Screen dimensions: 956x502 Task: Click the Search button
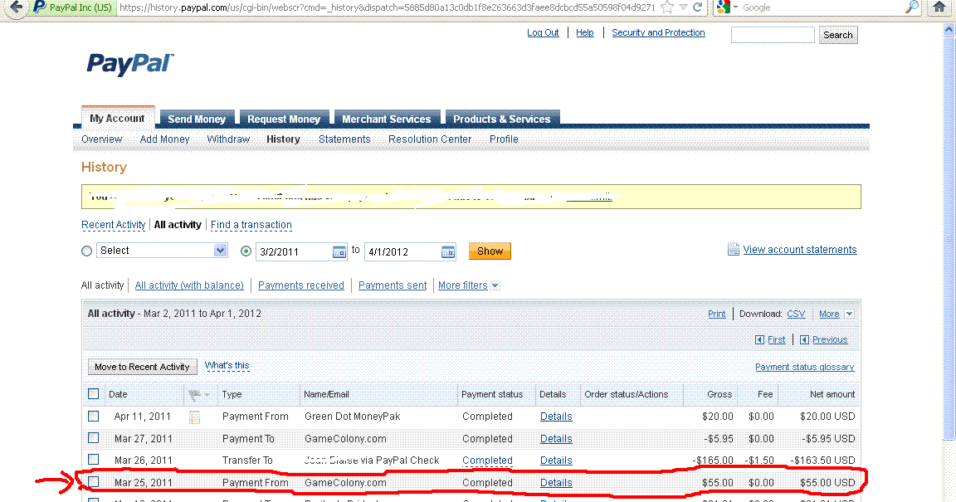click(x=837, y=35)
